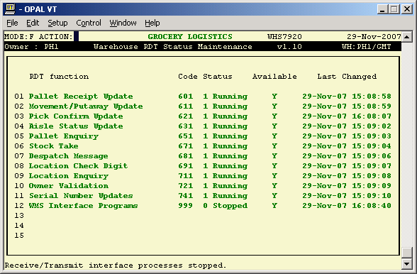Image resolution: width=417 pixels, height=274 pixels.
Task: Click the Owner : PH1 label
Action: (x=31, y=47)
